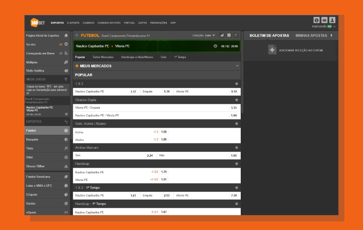Open Nautico Capibaribe PE match in sidebar
Screen dimensions: 363x230
point(47,111)
